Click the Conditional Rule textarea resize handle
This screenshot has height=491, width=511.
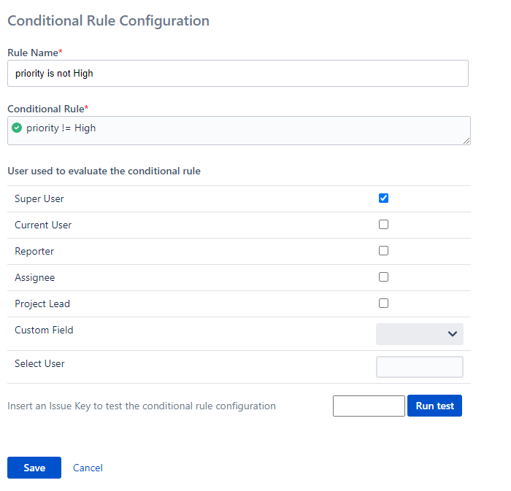[x=466, y=140]
